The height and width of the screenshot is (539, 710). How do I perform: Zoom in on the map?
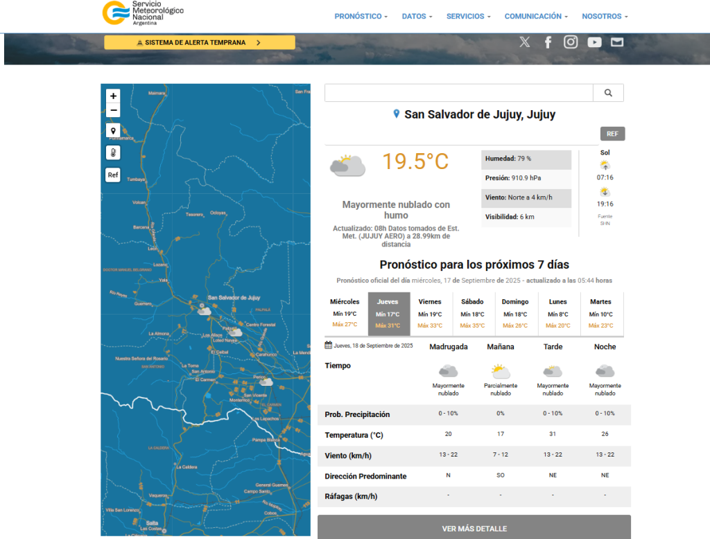point(114,96)
